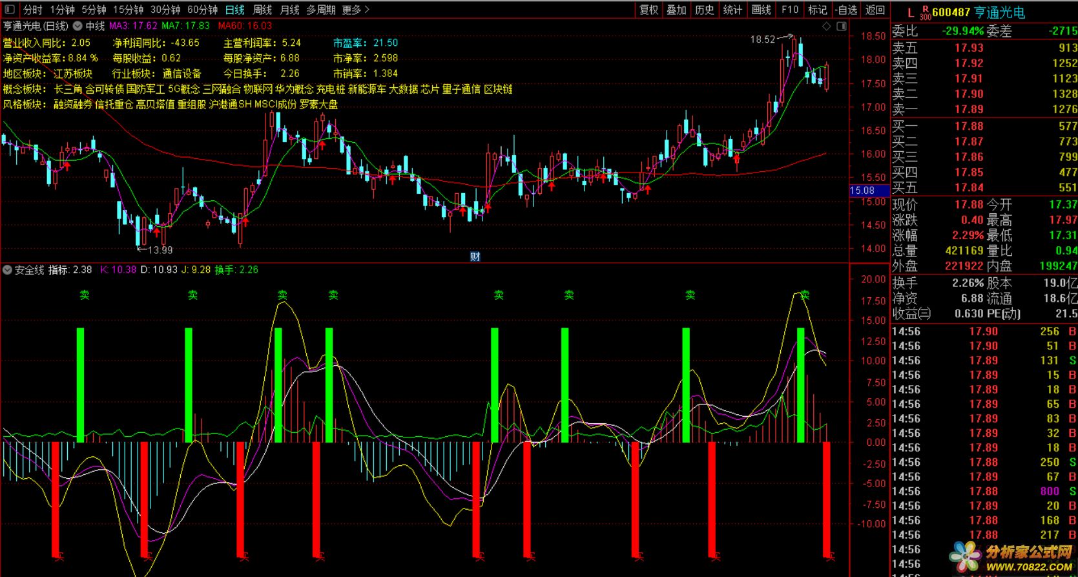Click the 13.99 low price annotation

160,250
